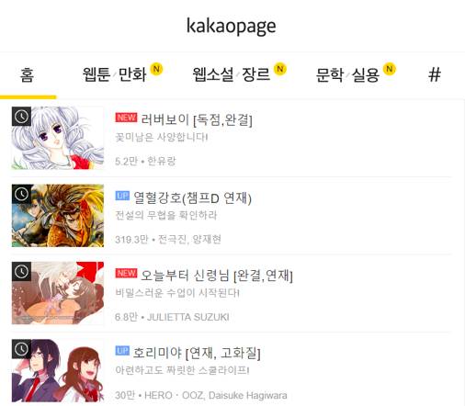This screenshot has width=465, height=406.
Task: Open title 호리미야 [연재, 고화질]
Action: click(x=197, y=353)
